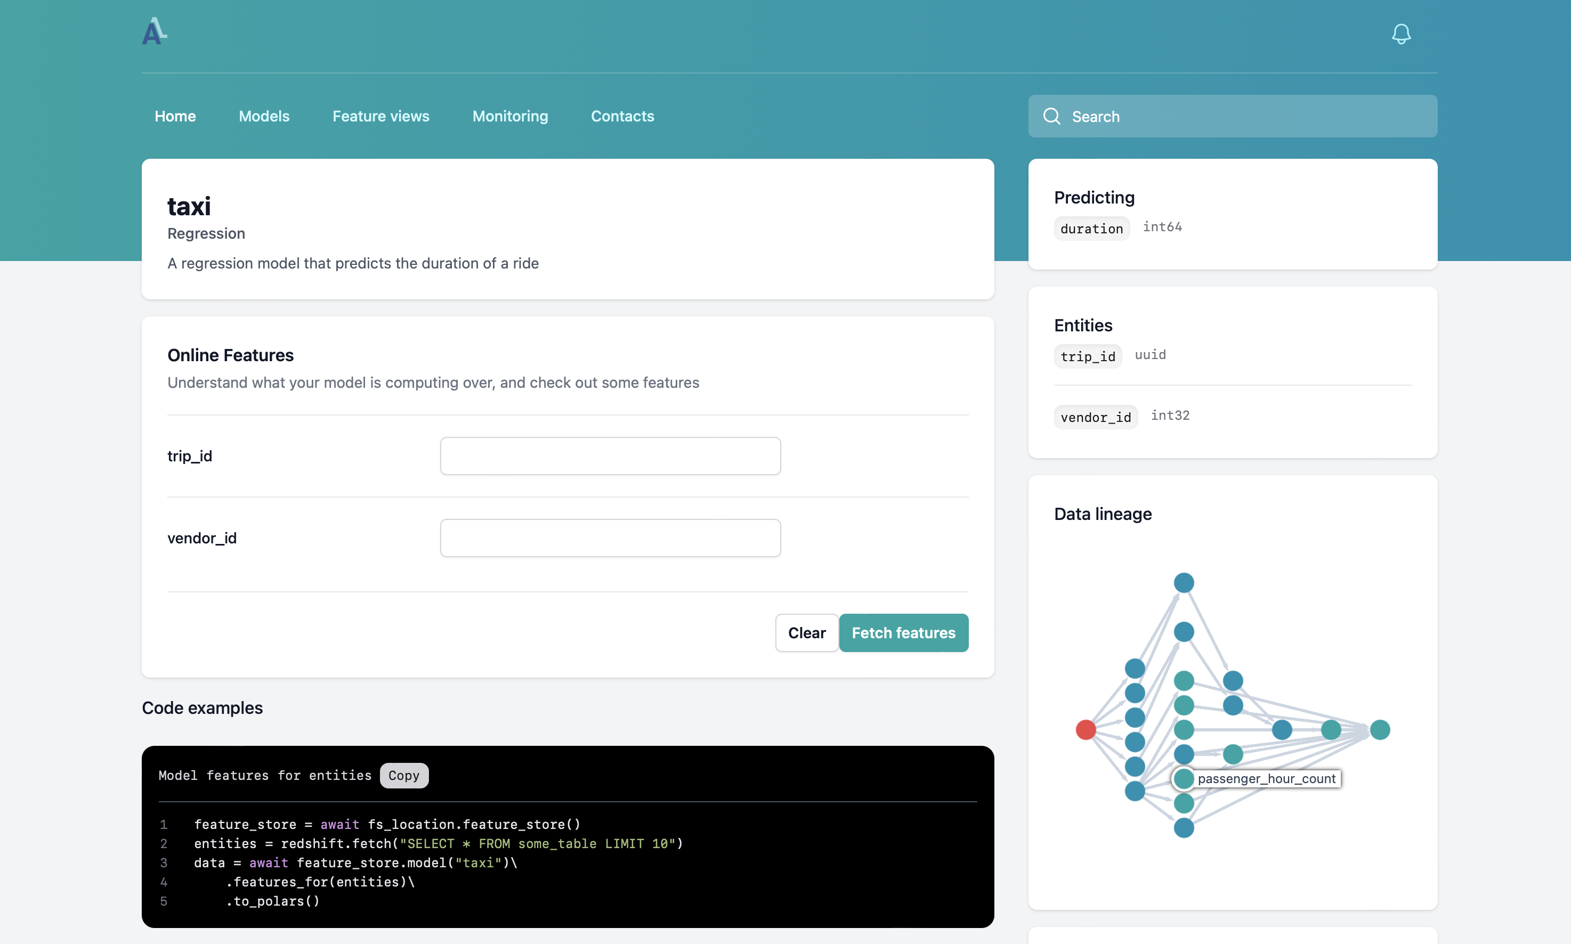1571x944 pixels.
Task: Clear the online features form
Action: point(806,632)
